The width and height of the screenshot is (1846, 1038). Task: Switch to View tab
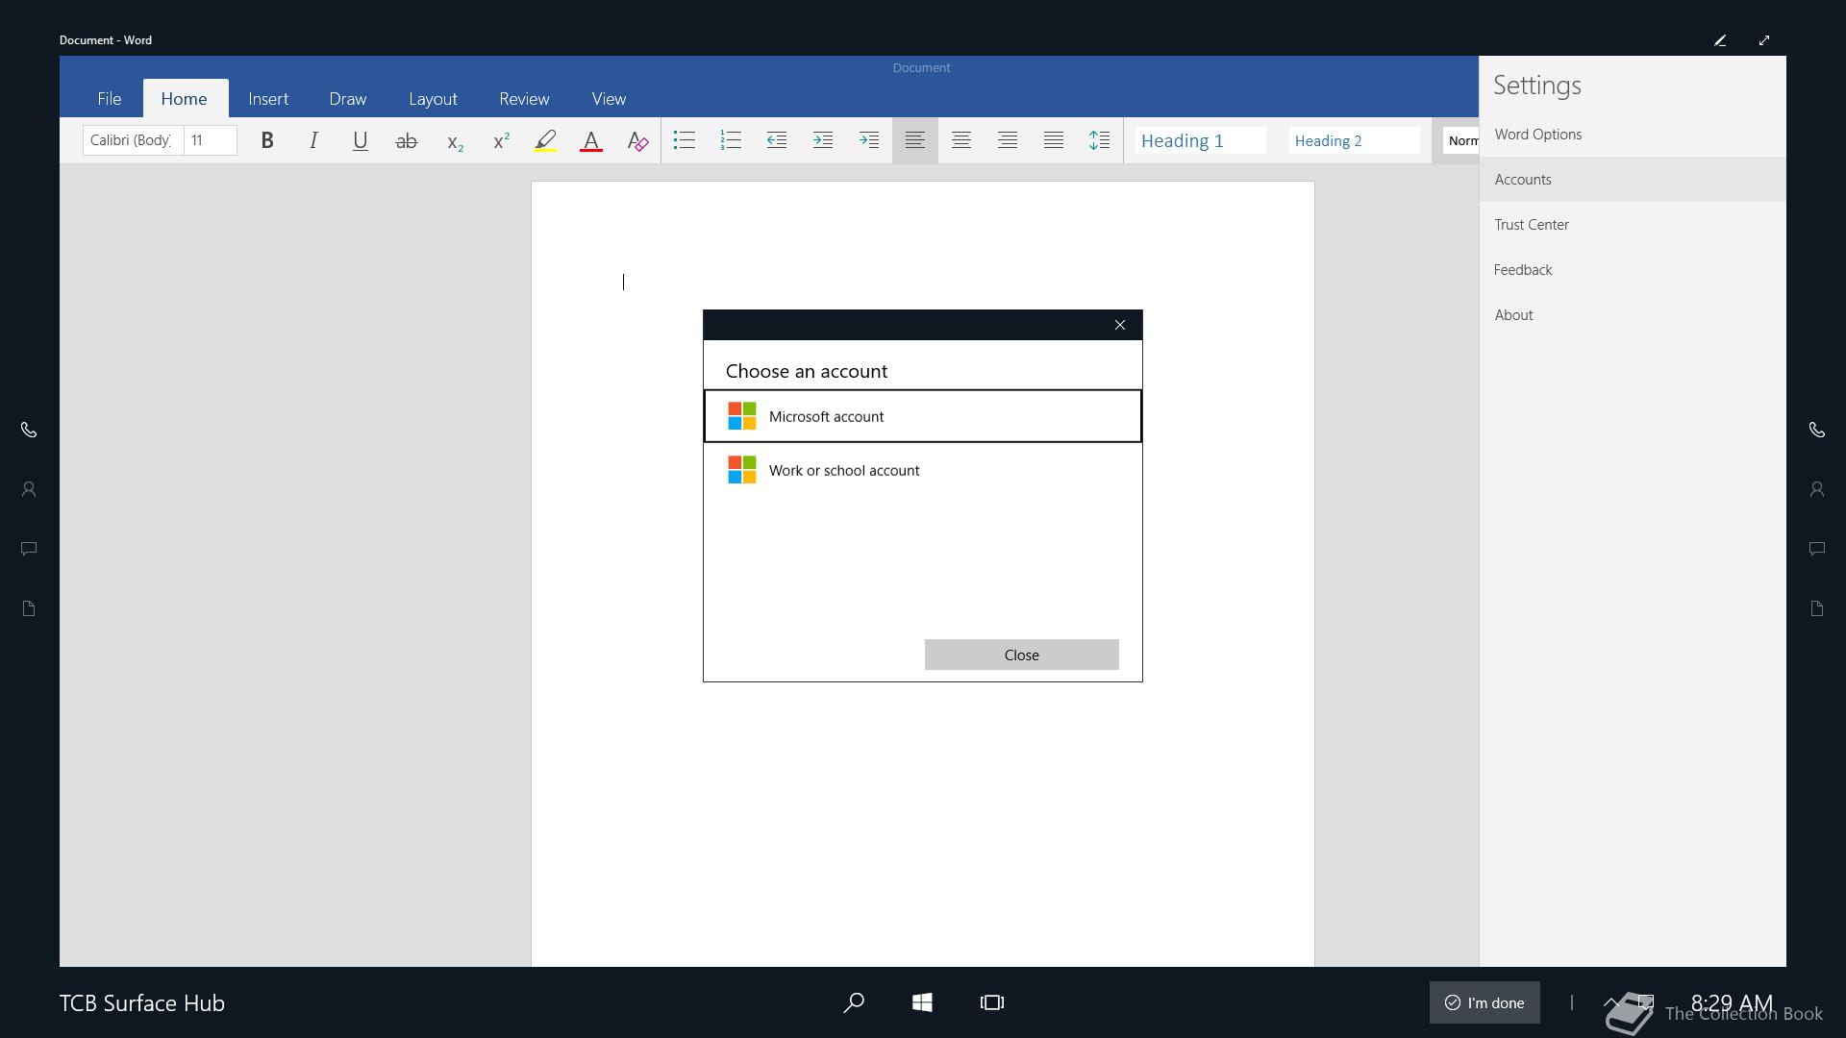[609, 99]
